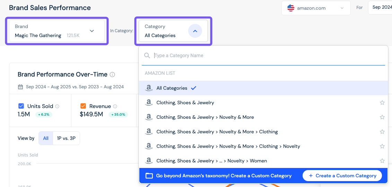Show info for Units Sold
This screenshot has height=187, width=392.
57,106
